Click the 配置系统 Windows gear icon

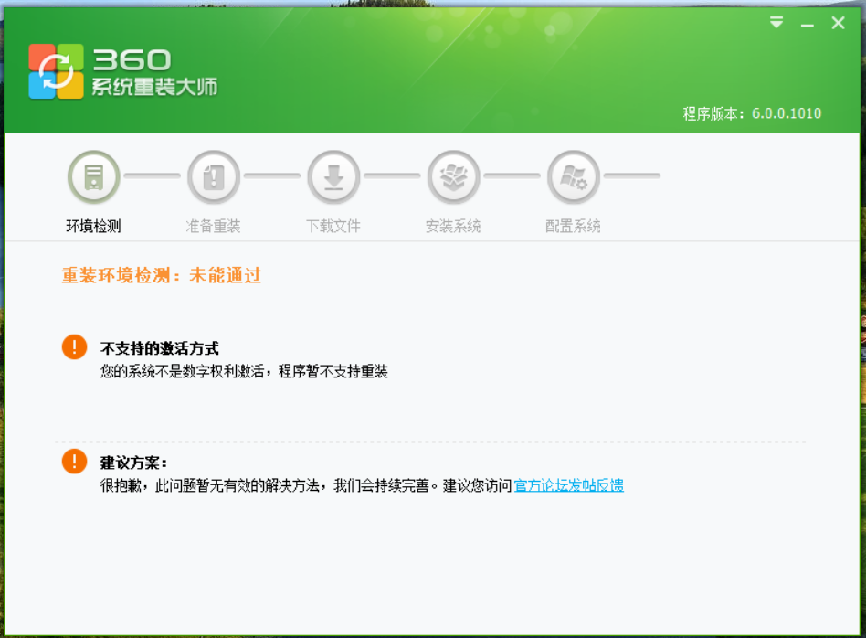(x=573, y=177)
